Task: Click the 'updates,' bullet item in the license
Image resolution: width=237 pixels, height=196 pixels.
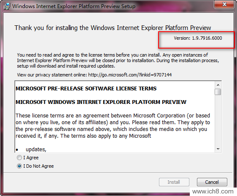Action: point(36,150)
